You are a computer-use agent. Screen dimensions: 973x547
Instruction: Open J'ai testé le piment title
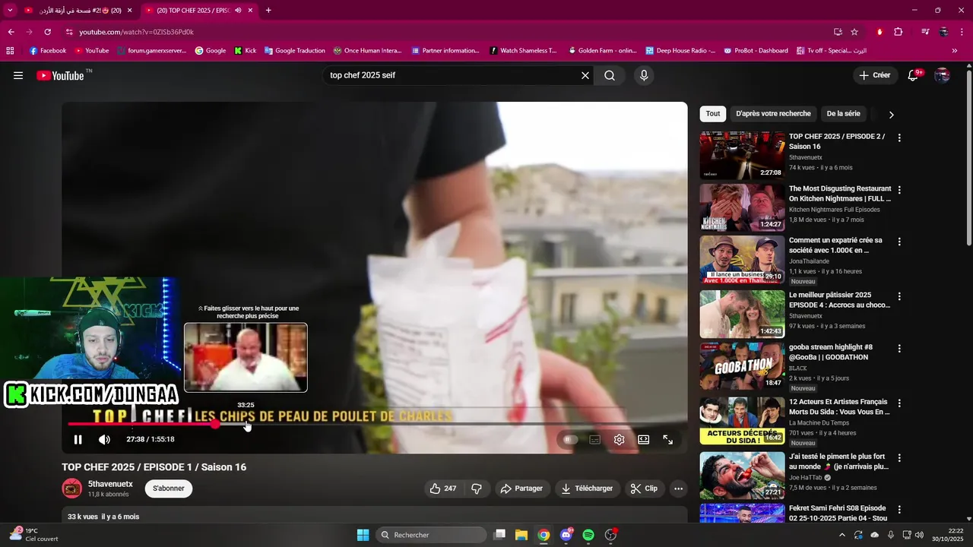[x=838, y=462]
